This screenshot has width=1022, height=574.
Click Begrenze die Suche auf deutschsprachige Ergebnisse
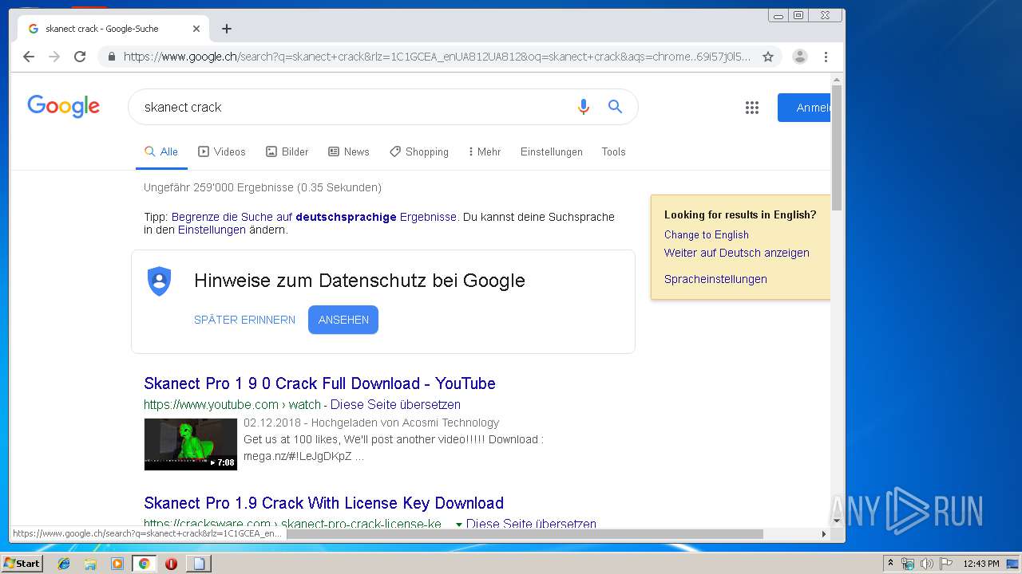[314, 217]
